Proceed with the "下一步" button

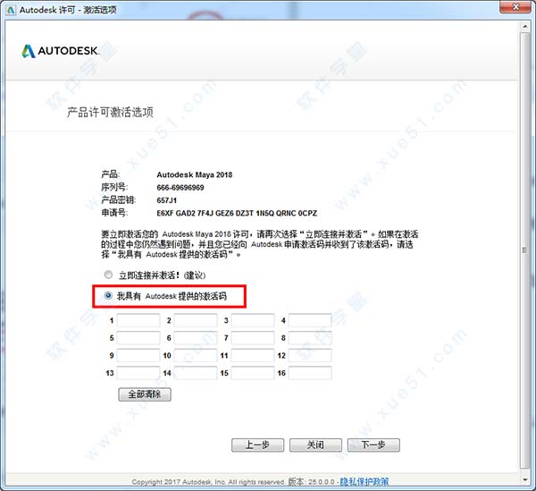point(373,445)
